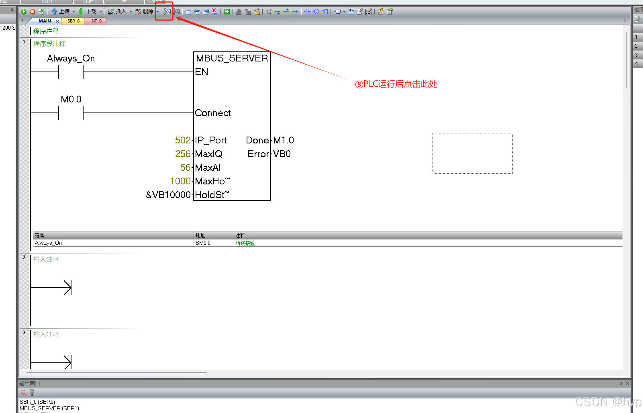643x413 pixels.
Task: Toggle a bookmark in the program editor
Action: point(188,12)
